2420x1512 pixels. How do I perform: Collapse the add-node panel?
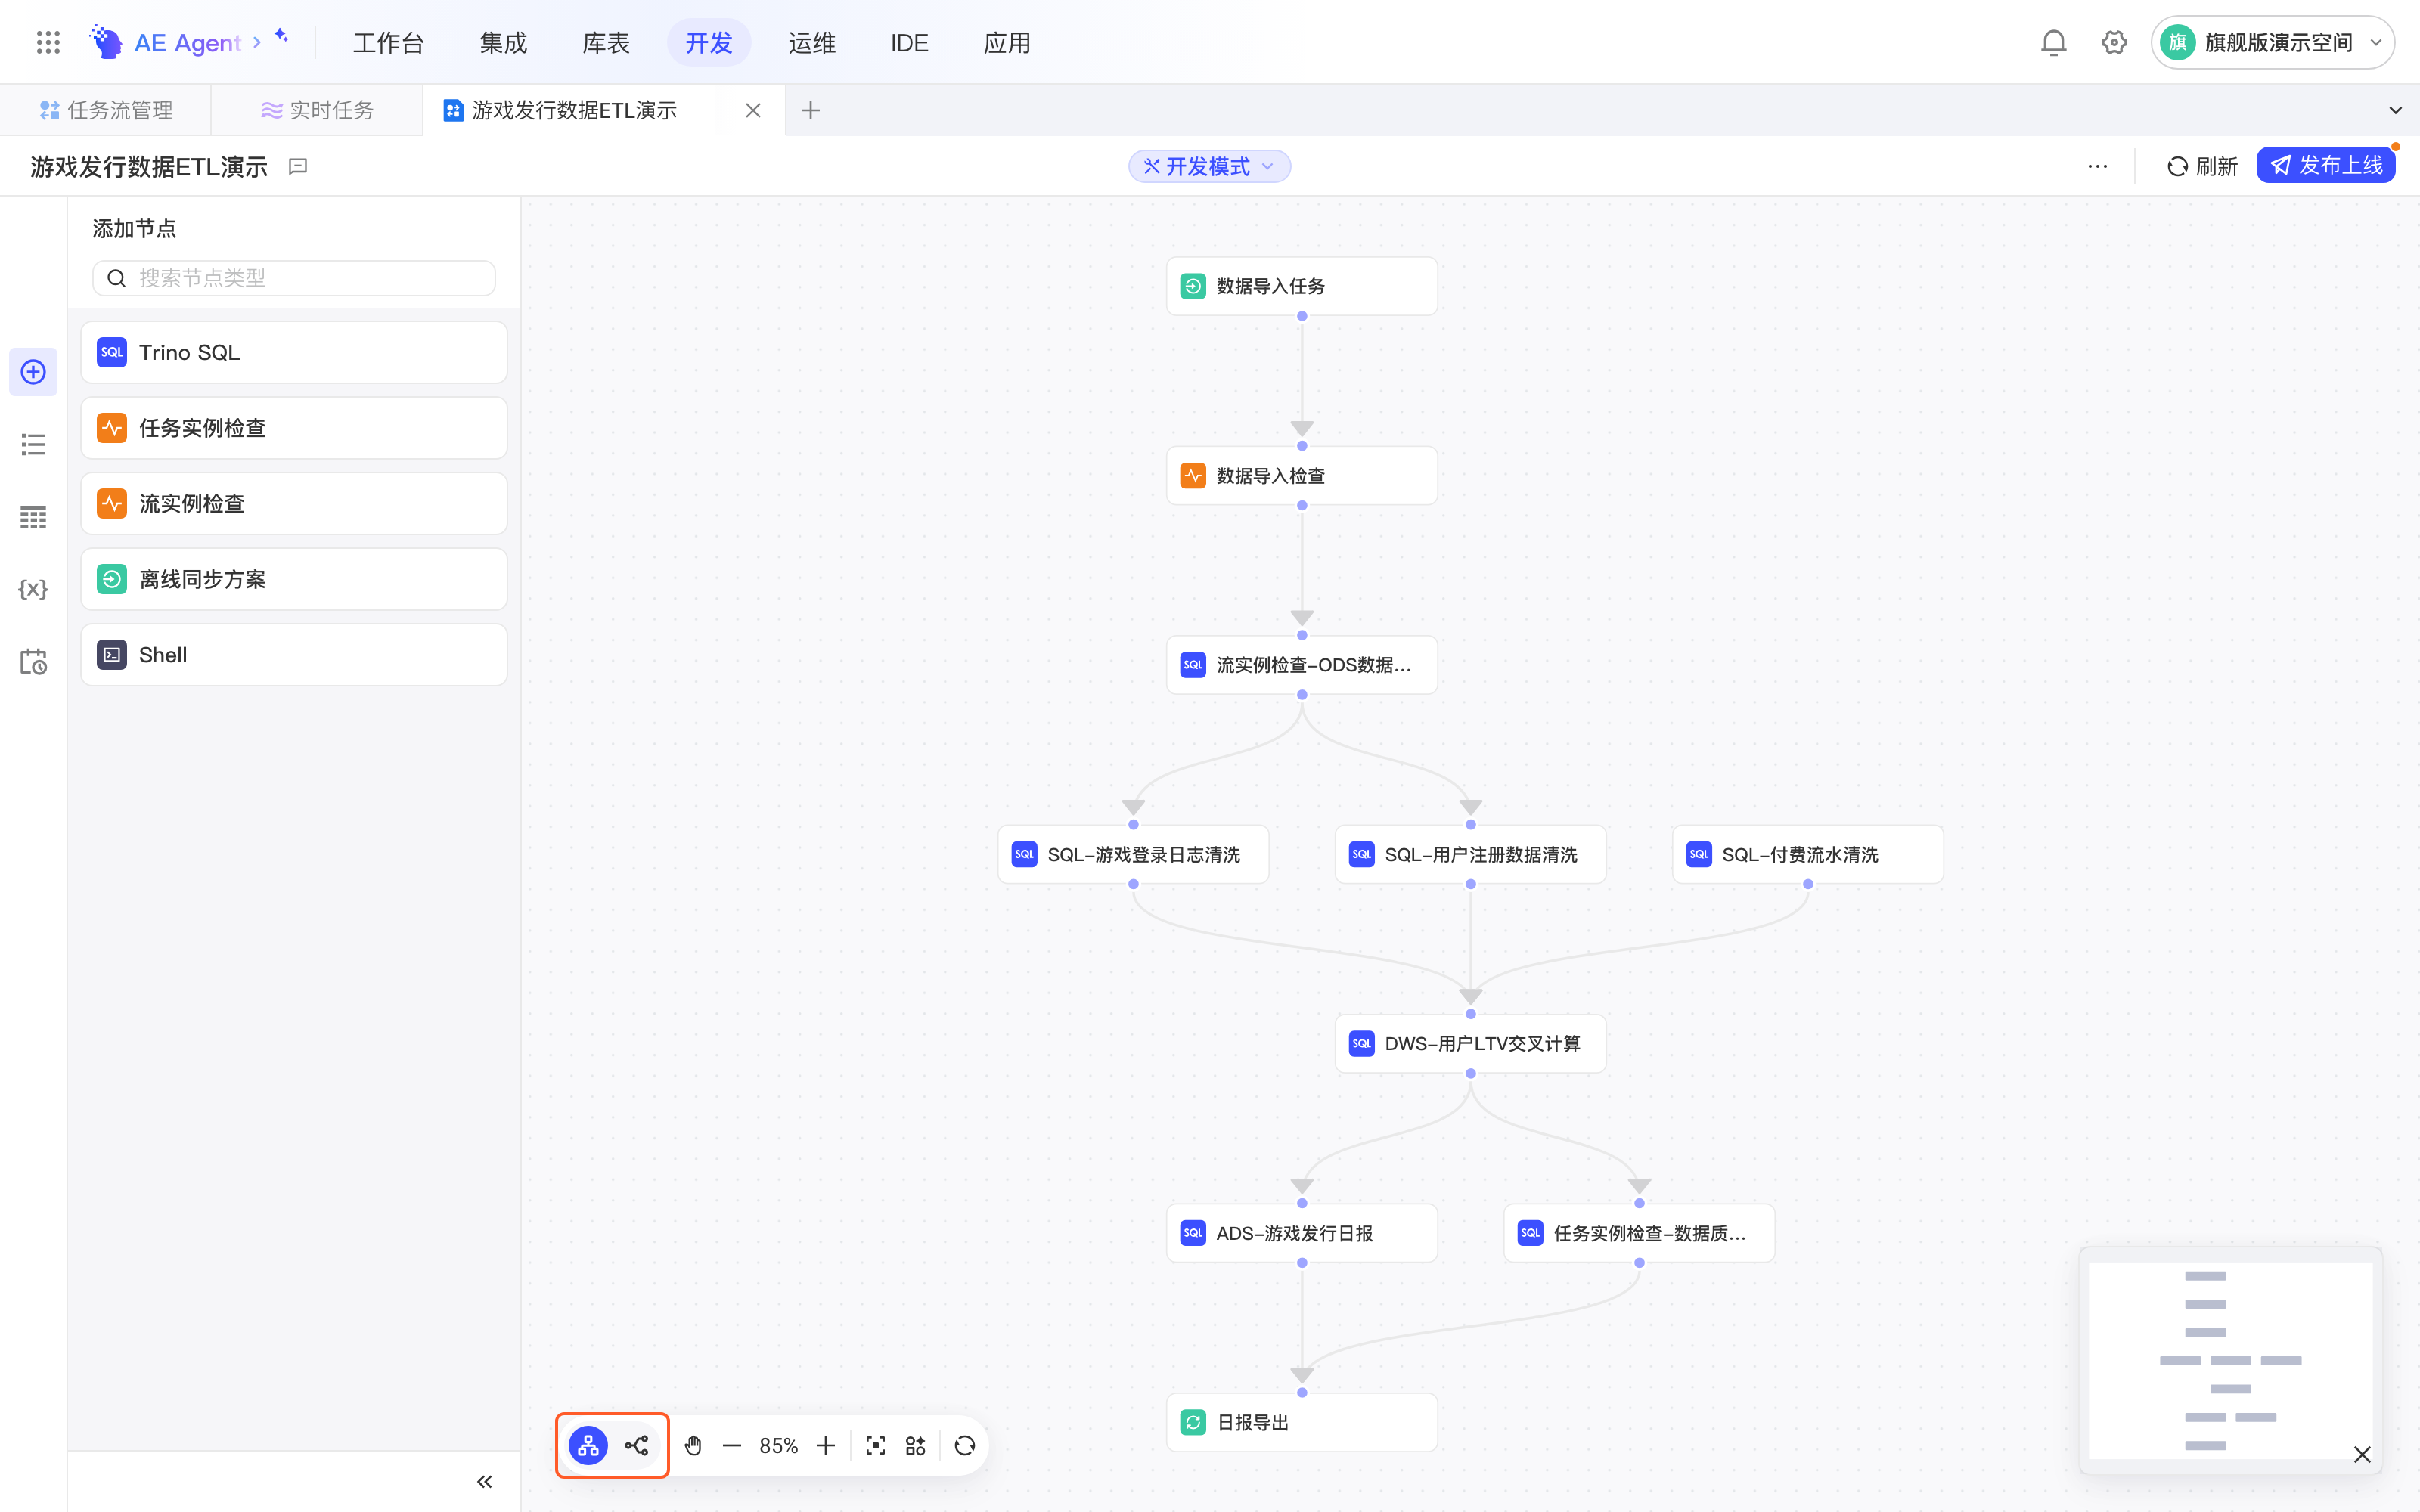(484, 1481)
